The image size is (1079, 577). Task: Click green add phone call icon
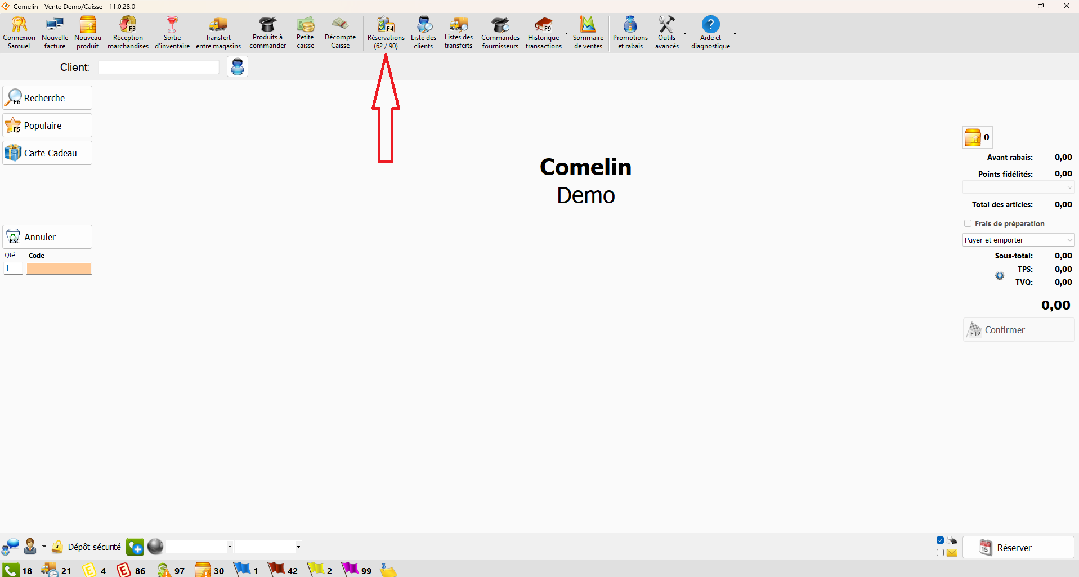[135, 547]
